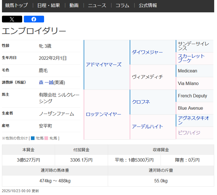This screenshot has width=217, height=195.
Task: Open the スカーレットブーケ pedigree link
Action: tap(191, 58)
